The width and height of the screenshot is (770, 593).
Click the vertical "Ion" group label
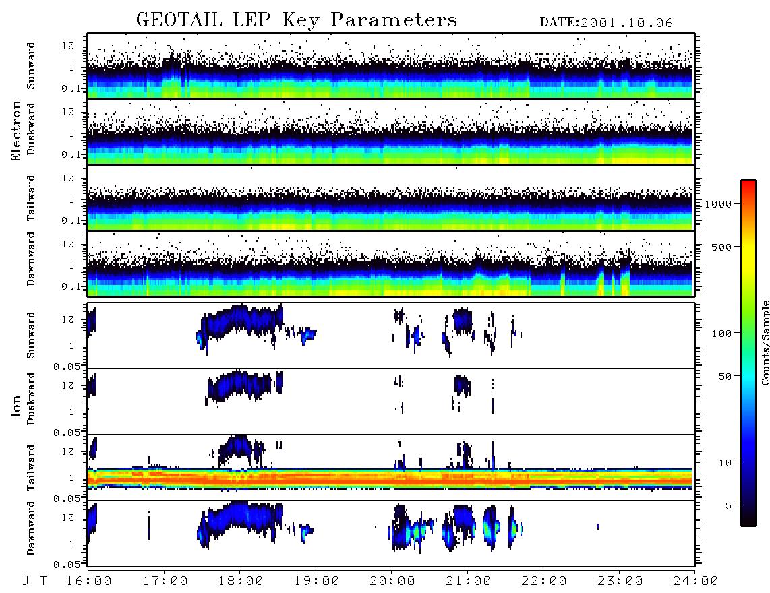(16, 406)
